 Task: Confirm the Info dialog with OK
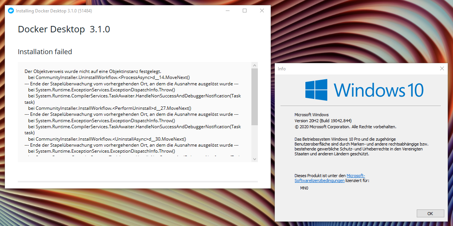pyautogui.click(x=430, y=213)
